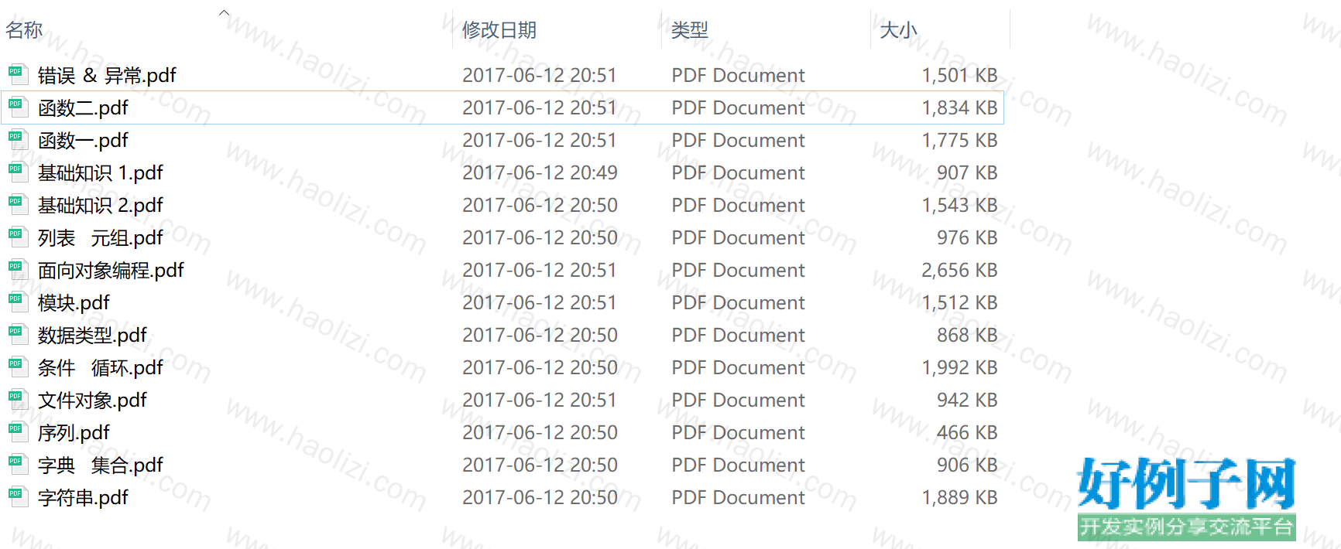This screenshot has height=549, width=1341.
Task: Select file name 函数二.pdf
Action: click(83, 108)
